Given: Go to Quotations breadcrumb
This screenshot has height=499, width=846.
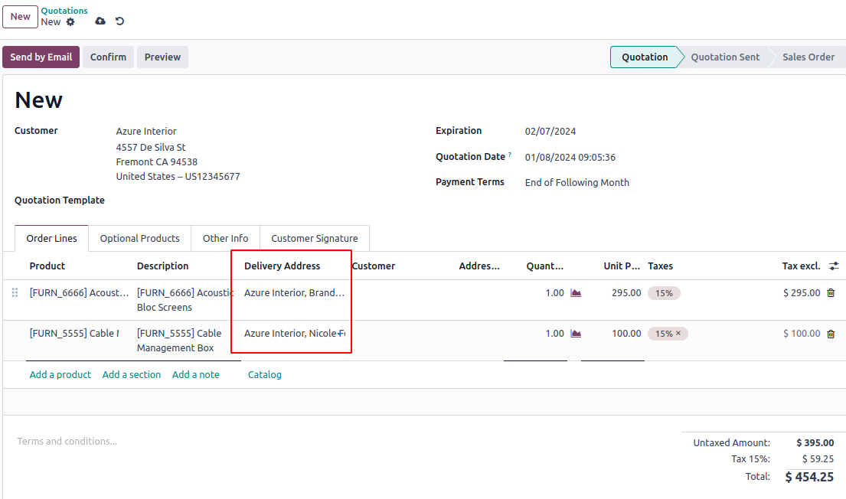Looking at the screenshot, I should (x=64, y=11).
